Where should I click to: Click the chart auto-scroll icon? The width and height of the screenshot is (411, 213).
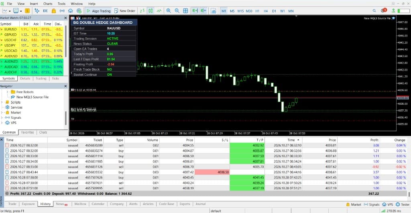(195, 11)
